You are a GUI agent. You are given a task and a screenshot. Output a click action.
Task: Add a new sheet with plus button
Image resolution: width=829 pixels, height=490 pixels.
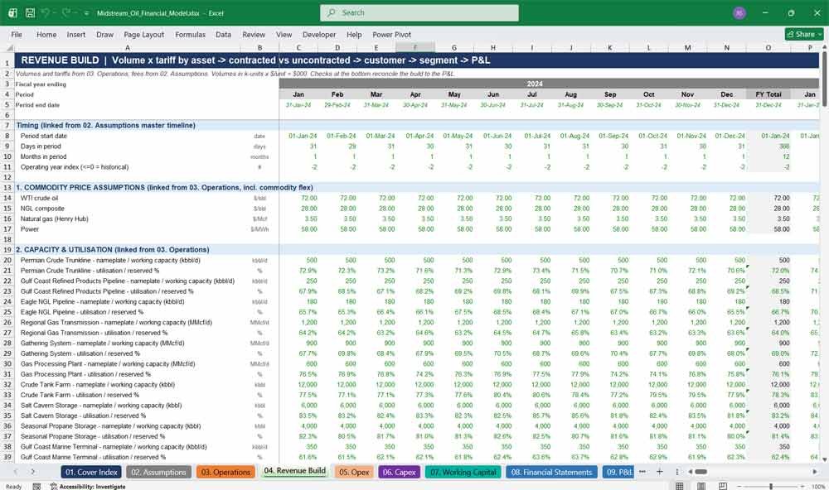point(659,472)
